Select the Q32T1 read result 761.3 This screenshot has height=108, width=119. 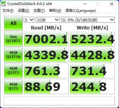(x=46, y=71)
